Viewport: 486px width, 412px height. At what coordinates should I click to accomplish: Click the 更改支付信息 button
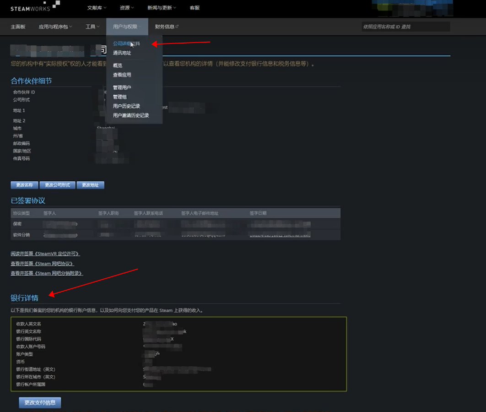tap(40, 403)
